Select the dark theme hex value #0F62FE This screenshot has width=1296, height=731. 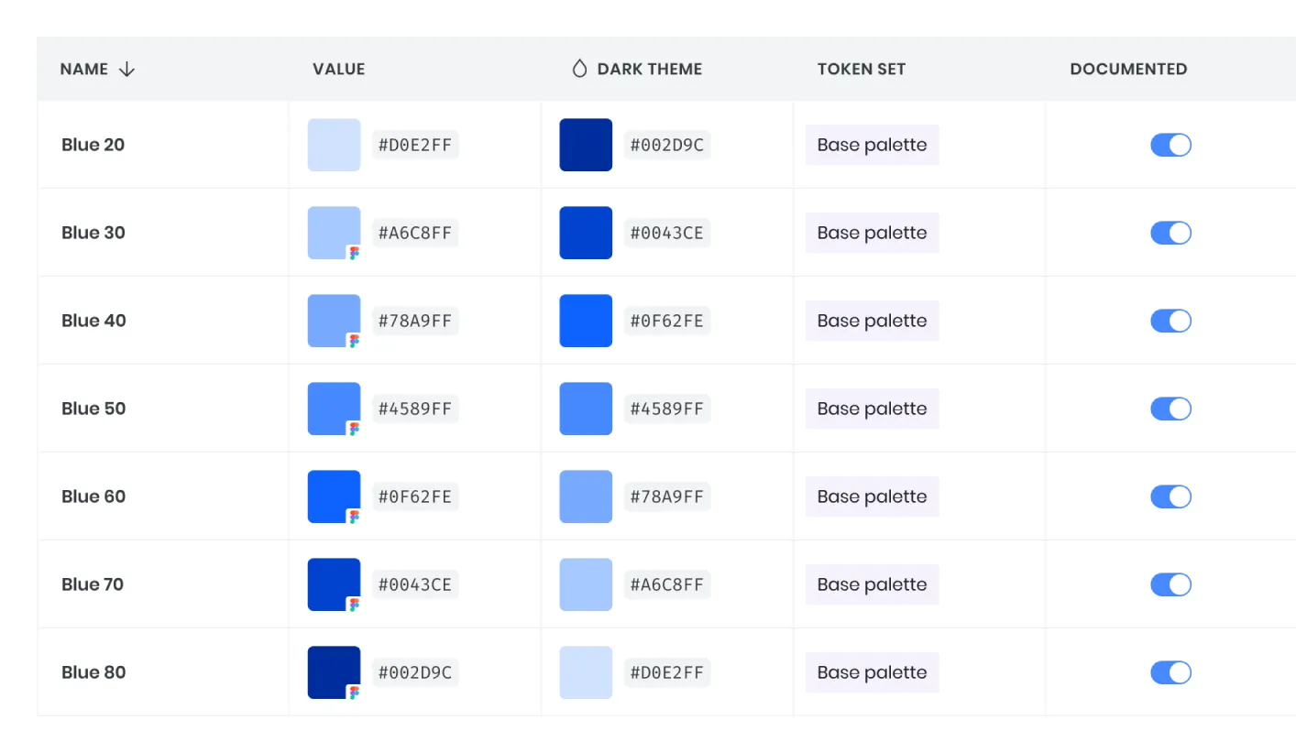pos(667,321)
